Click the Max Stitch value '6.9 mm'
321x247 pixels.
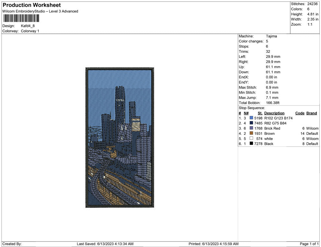[272, 88]
